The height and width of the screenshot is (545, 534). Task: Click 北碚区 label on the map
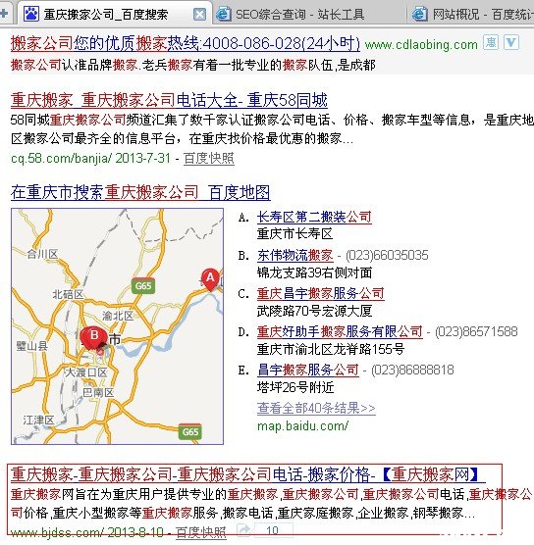click(68, 294)
